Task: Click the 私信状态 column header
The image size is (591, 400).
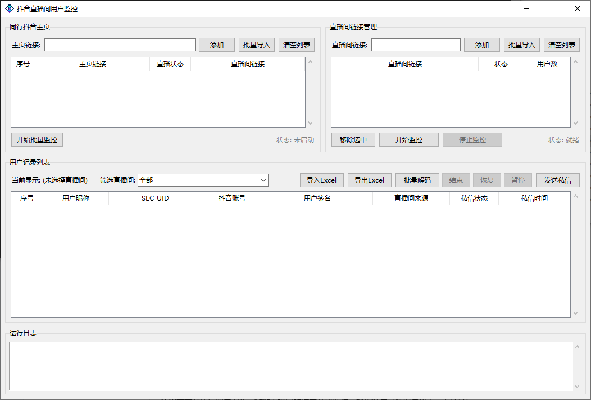Action: click(x=474, y=198)
